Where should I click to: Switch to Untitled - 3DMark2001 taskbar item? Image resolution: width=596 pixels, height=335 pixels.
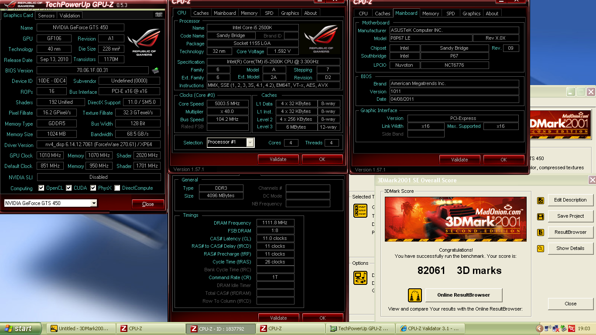(x=80, y=328)
